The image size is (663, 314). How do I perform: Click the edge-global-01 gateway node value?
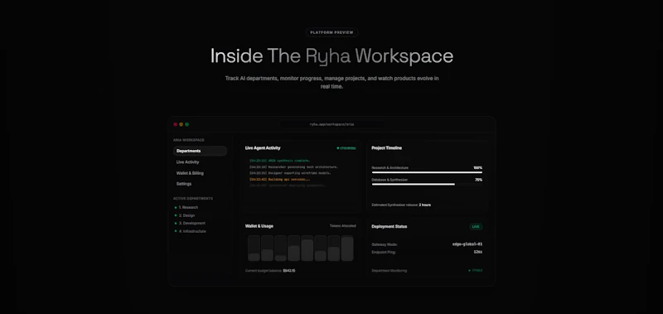click(x=467, y=244)
